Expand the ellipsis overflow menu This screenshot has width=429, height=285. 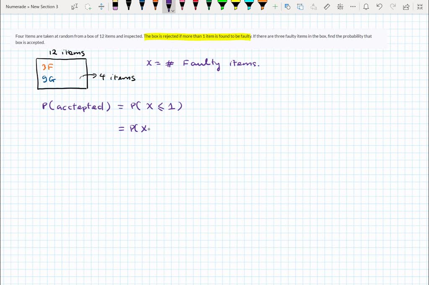coord(353,7)
